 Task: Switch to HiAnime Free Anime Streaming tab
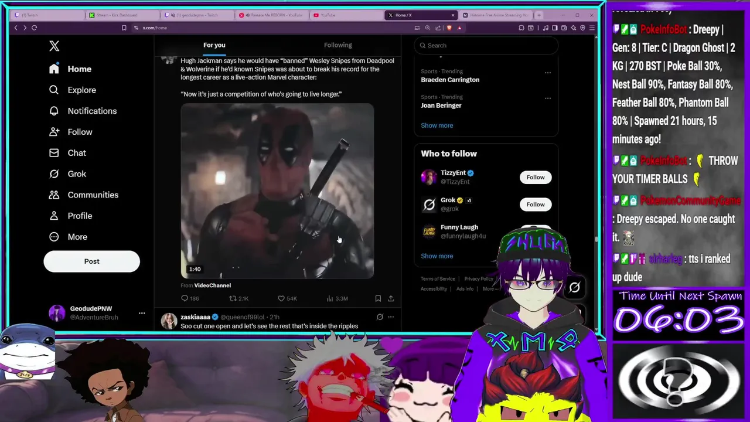495,15
